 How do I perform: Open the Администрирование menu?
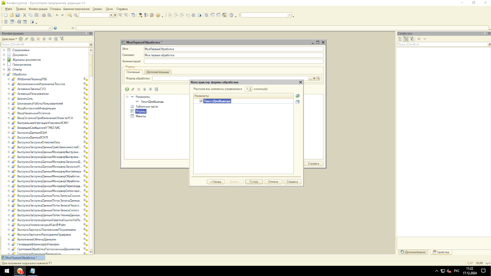coord(76,9)
